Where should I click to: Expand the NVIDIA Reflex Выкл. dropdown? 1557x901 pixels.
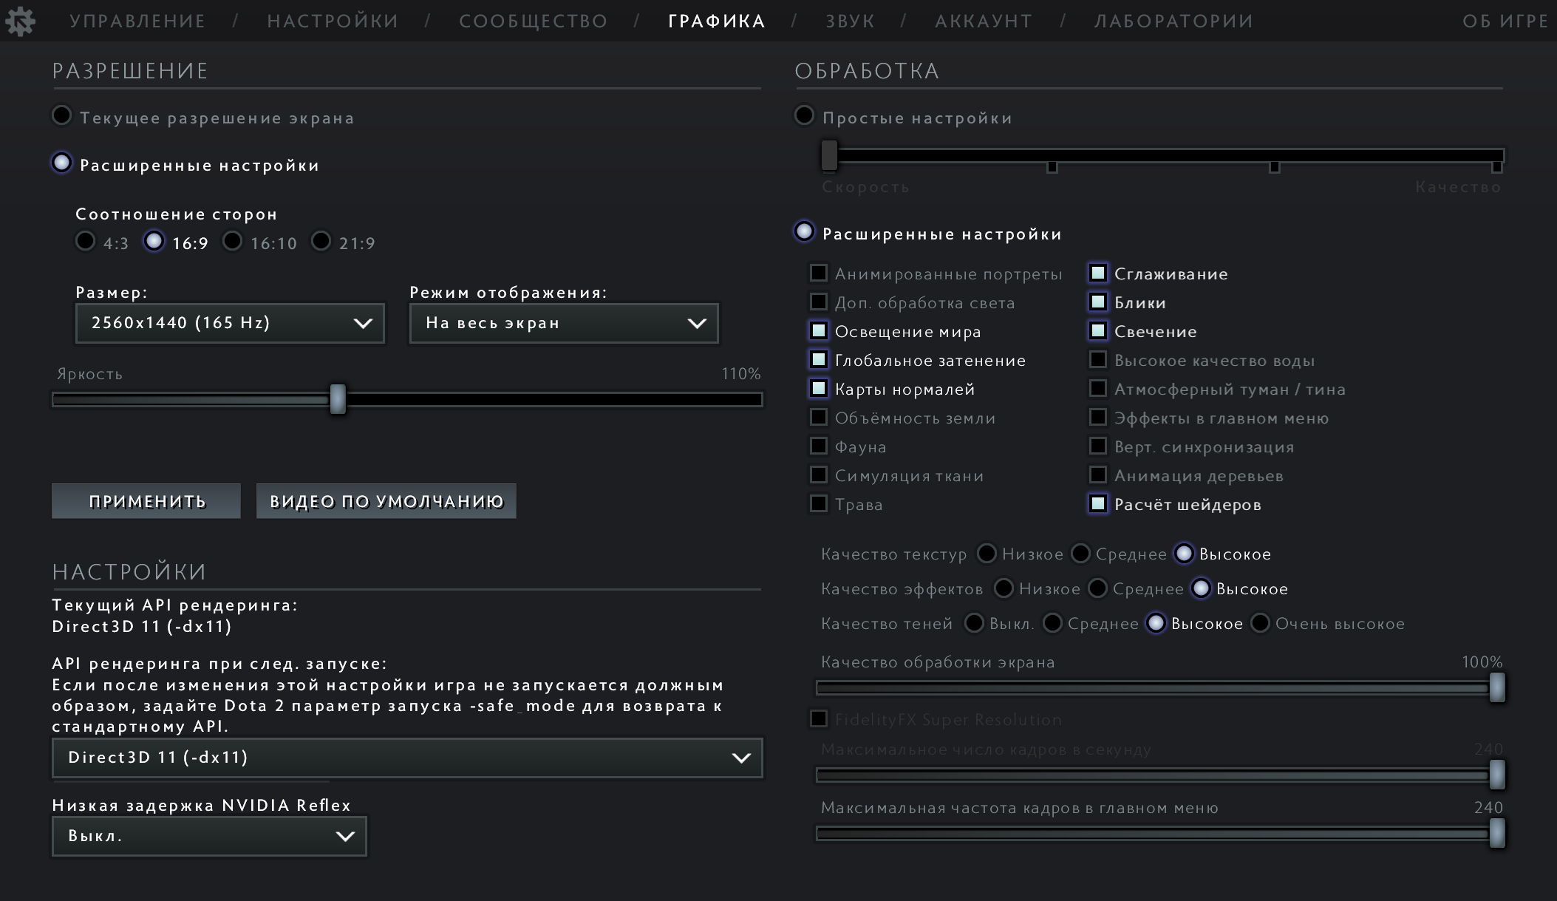click(209, 836)
